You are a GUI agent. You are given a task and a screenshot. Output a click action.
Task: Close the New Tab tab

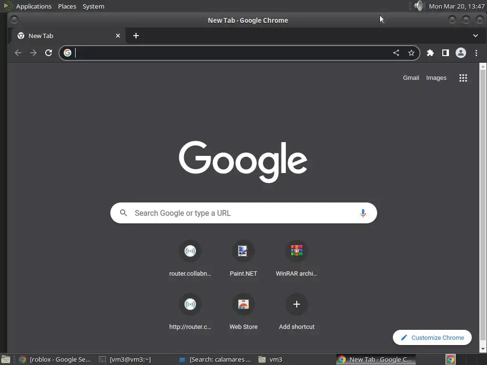tap(118, 36)
